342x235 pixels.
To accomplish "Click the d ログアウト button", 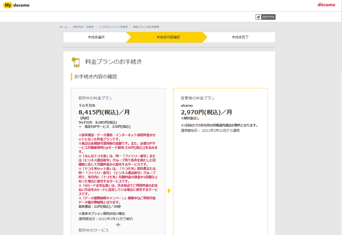I will (x=265, y=17).
